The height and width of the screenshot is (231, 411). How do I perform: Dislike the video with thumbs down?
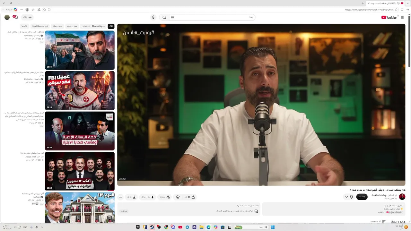[178, 197]
